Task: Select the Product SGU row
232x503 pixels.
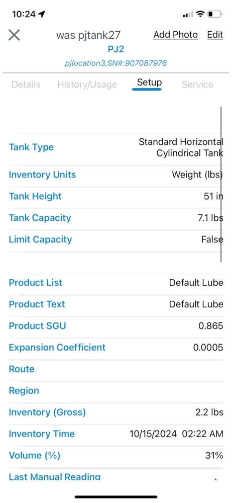Action: click(116, 326)
